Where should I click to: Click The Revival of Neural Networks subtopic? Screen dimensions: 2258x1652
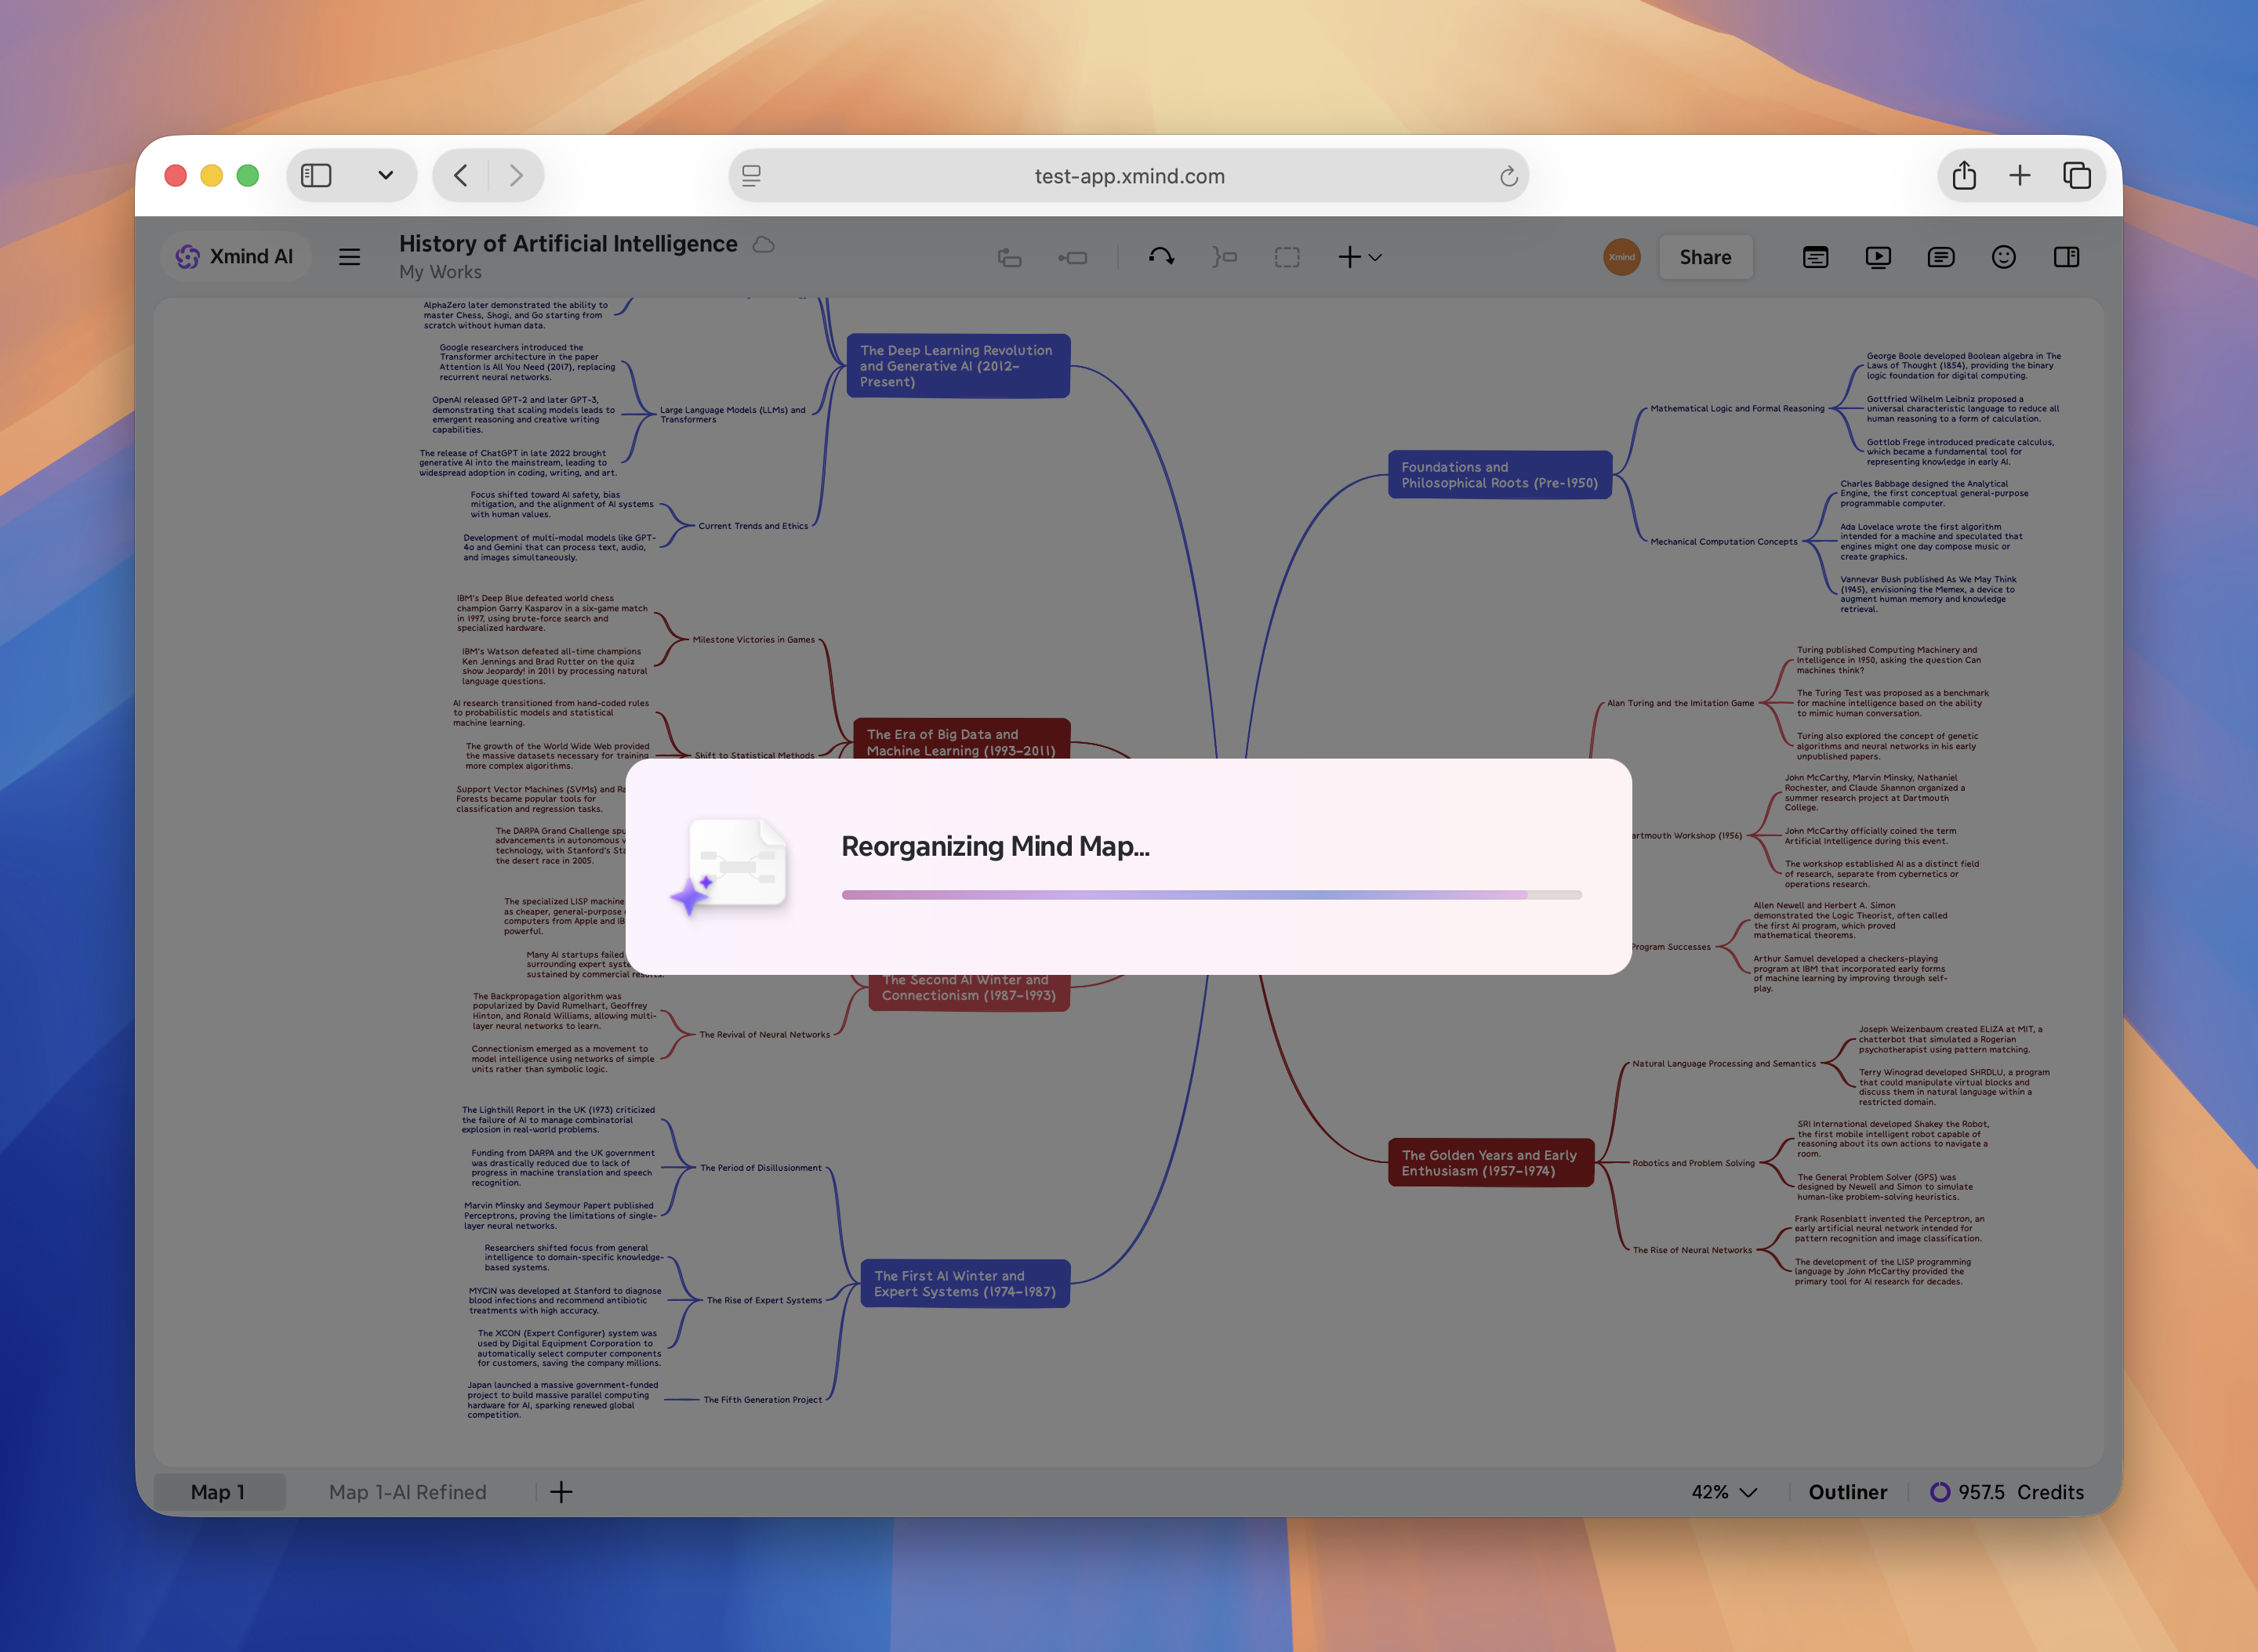(764, 1035)
